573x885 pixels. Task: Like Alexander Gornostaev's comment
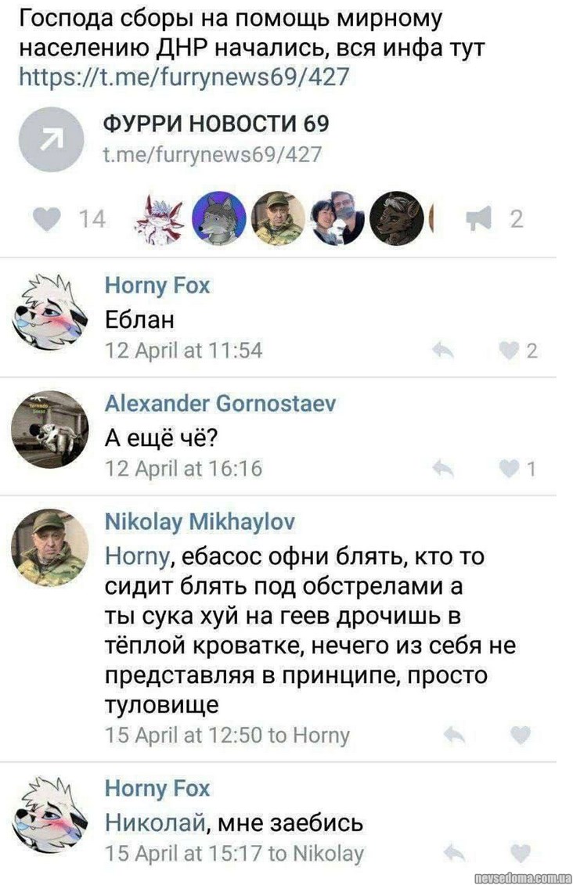[509, 469]
